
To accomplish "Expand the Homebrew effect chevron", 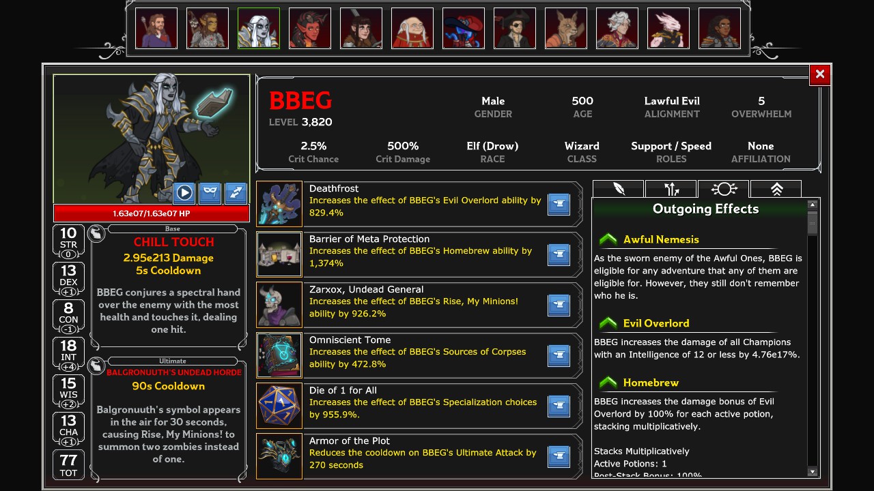I will click(x=608, y=383).
